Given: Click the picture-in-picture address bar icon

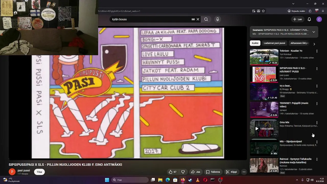Looking at the screenshot, I should click(254, 11).
